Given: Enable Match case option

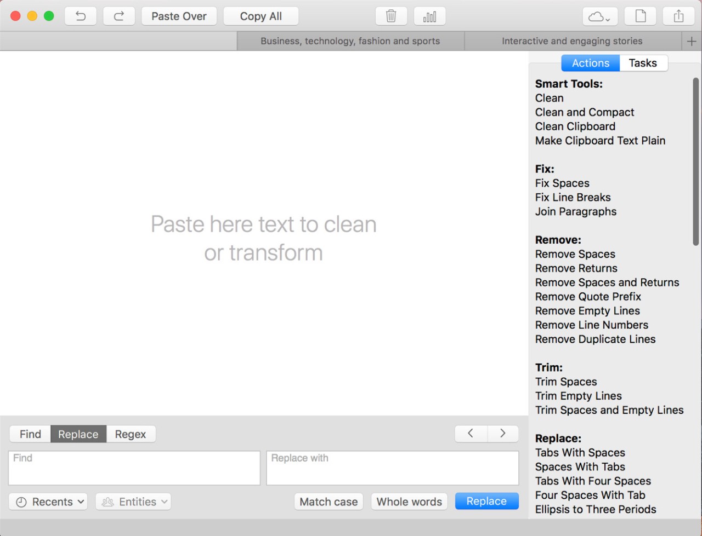Looking at the screenshot, I should [x=328, y=502].
